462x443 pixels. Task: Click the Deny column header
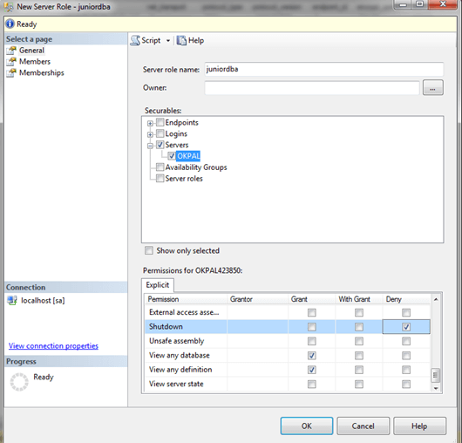click(406, 299)
